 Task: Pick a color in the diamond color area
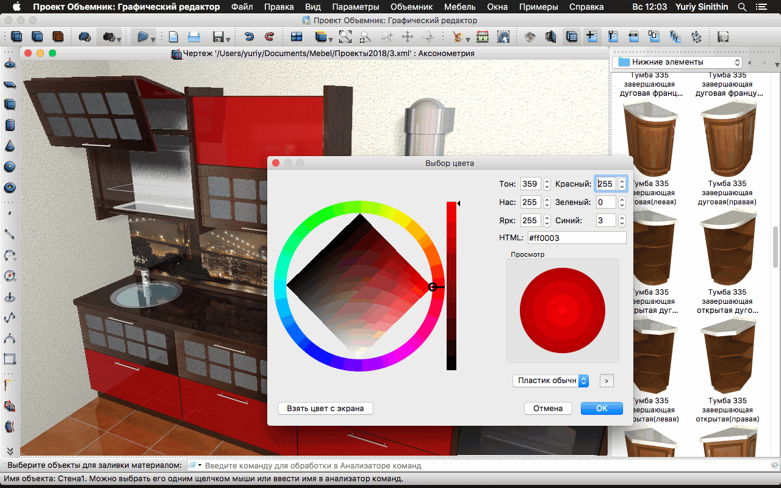(x=359, y=285)
